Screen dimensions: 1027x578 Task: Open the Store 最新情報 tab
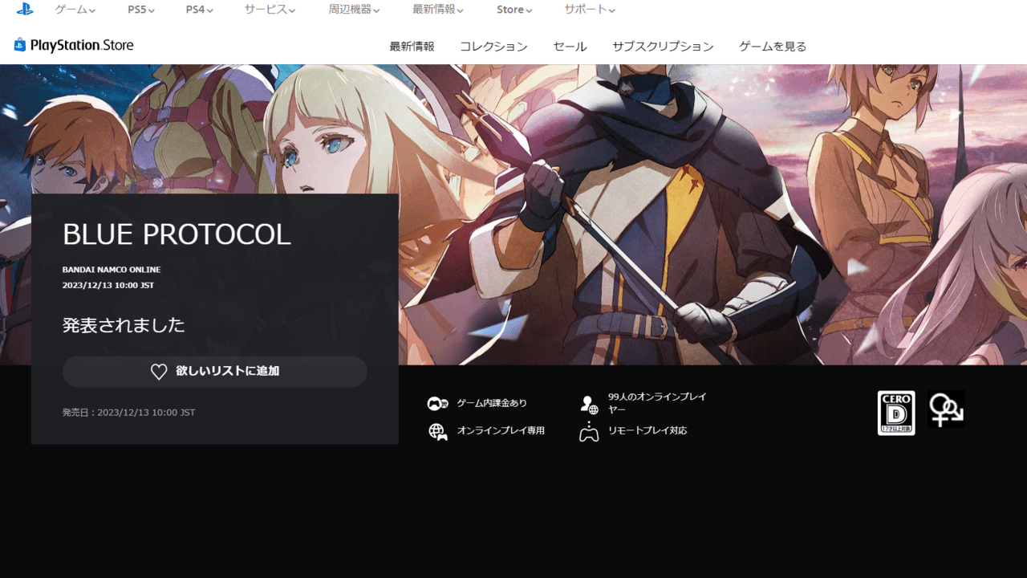[412, 47]
